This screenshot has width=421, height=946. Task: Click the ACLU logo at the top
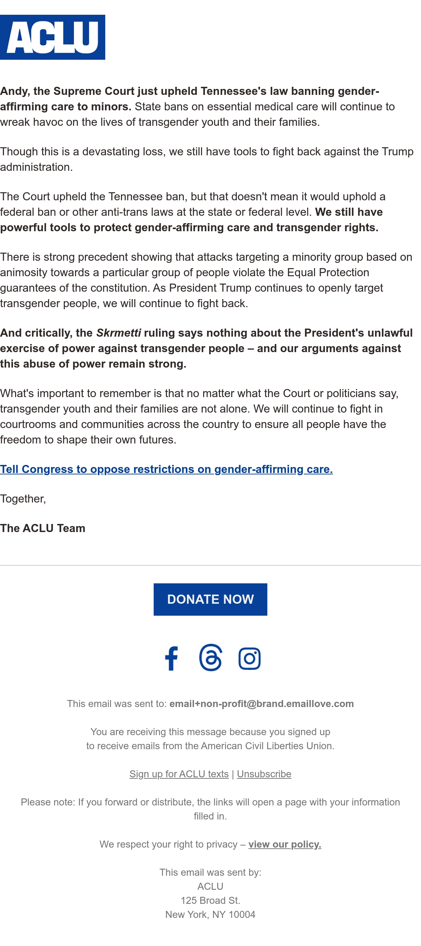pos(52,37)
